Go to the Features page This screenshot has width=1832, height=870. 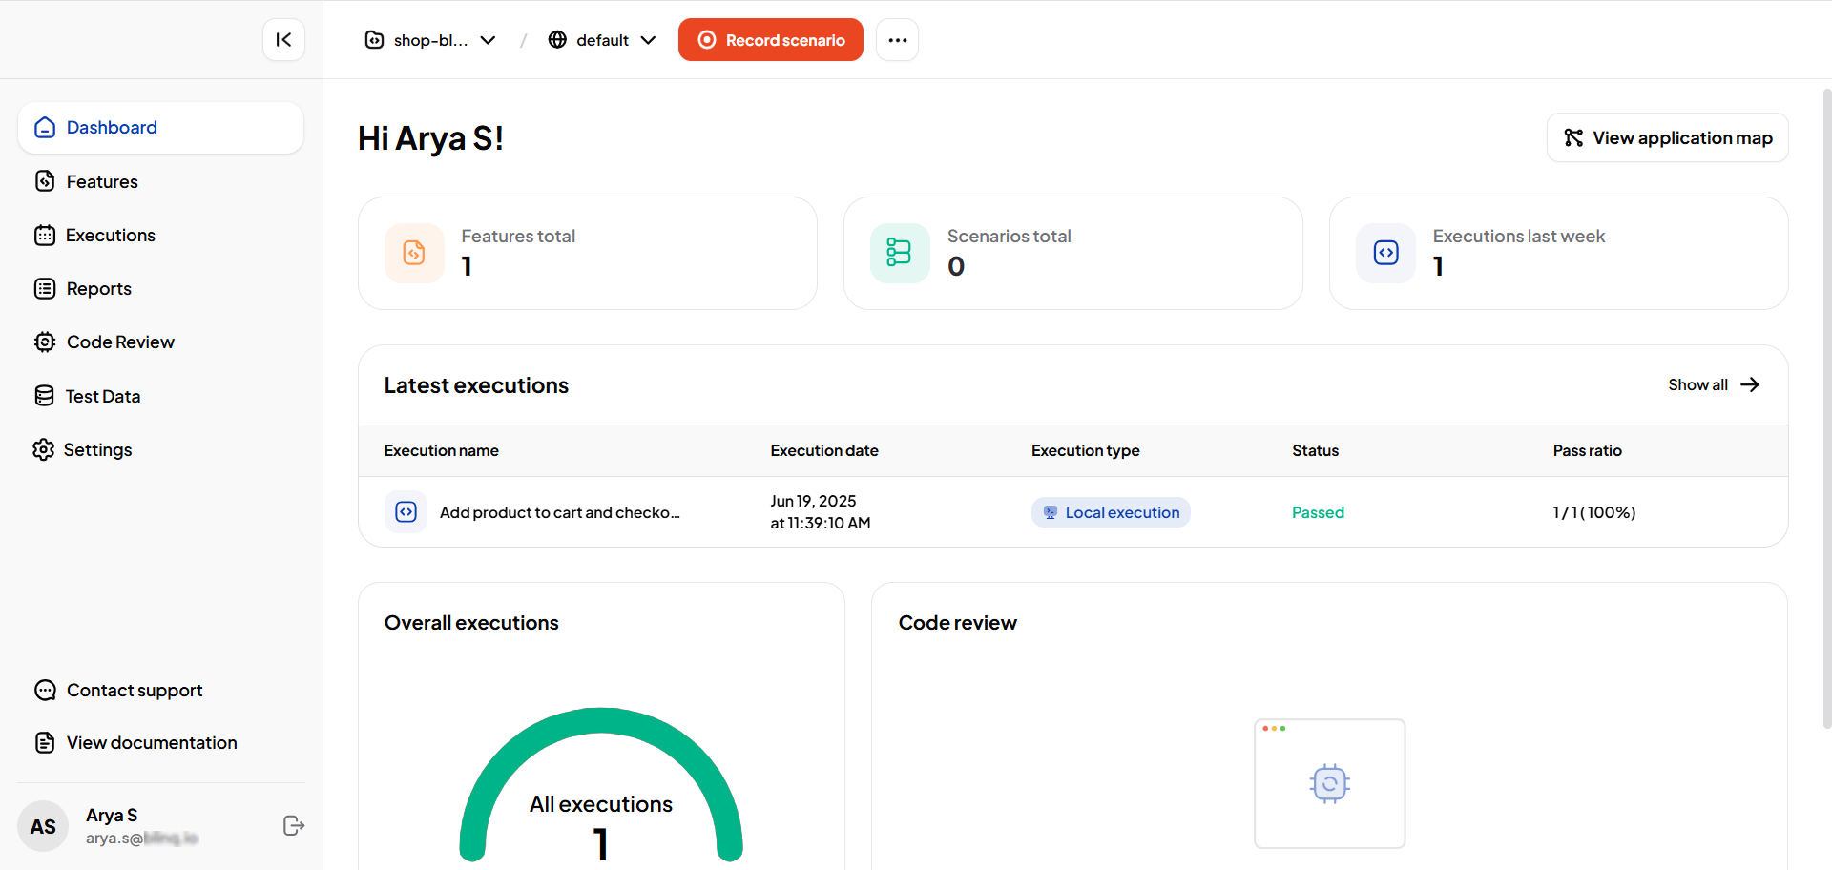click(x=102, y=181)
